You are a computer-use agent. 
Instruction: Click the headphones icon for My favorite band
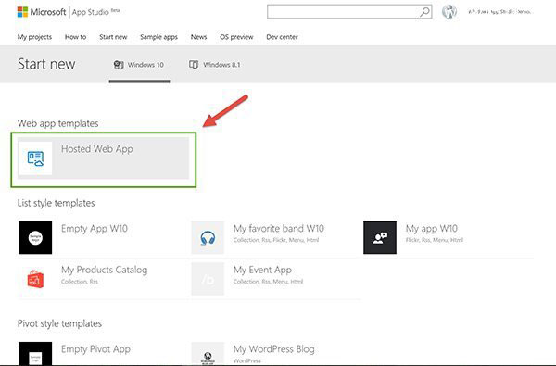[208, 237]
